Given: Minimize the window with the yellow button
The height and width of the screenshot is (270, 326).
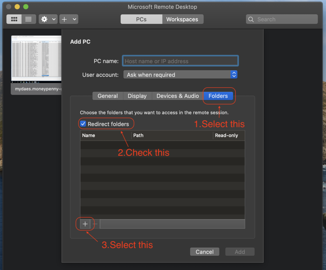Looking at the screenshot, I should (x=17, y=7).
